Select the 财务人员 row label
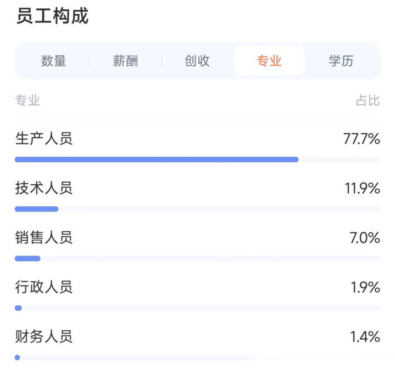The height and width of the screenshot is (371, 395). tap(44, 336)
